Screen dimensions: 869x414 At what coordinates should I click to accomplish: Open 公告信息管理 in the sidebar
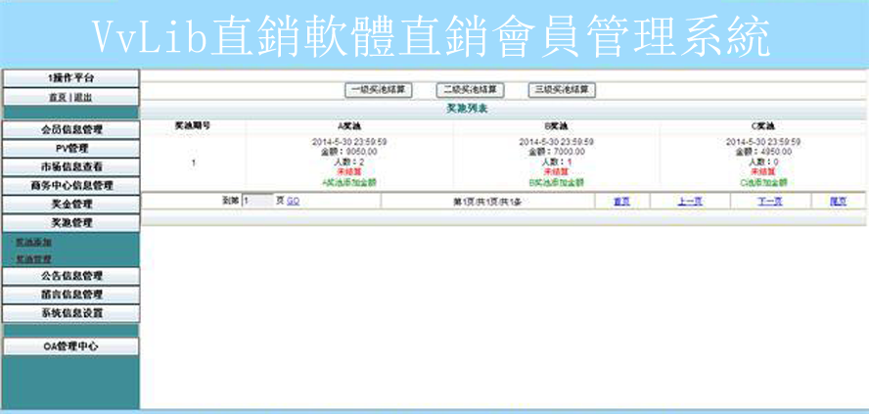click(70, 275)
